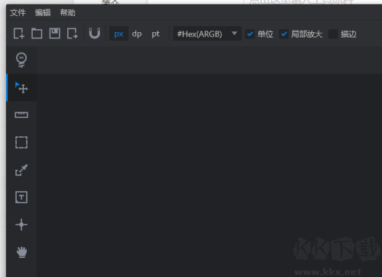Open the 文件 menu
382x277 pixels.
click(18, 12)
